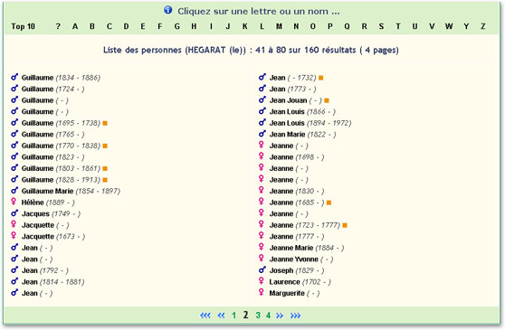
Task: Click male icon beside Jacques (1749 - )
Action: (14, 213)
